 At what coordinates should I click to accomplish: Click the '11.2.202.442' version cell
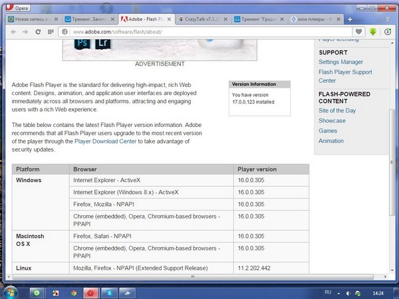pyautogui.click(x=271, y=268)
